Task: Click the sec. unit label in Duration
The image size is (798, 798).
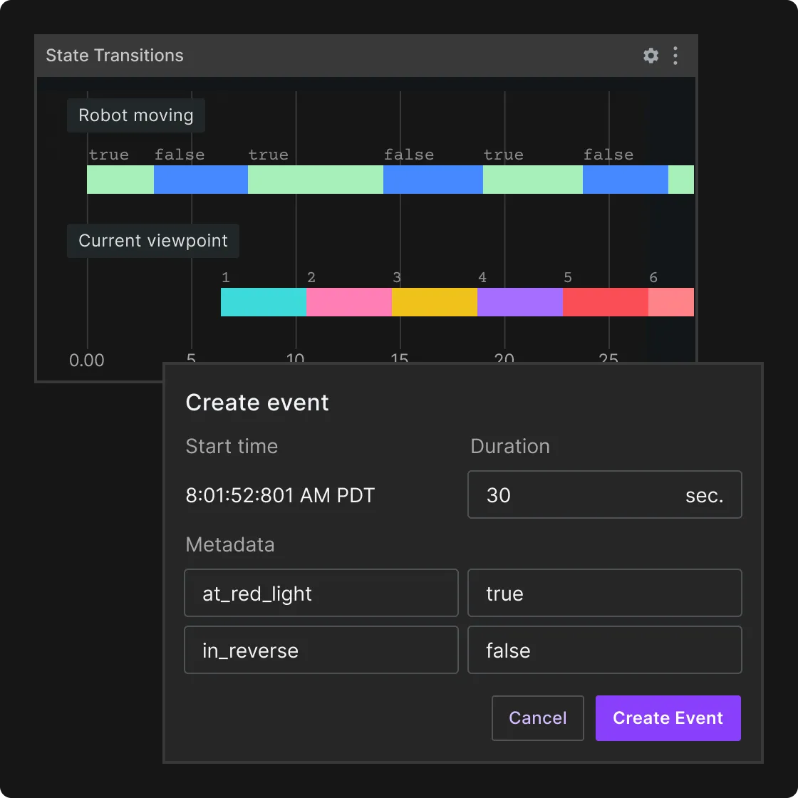Action: click(704, 494)
